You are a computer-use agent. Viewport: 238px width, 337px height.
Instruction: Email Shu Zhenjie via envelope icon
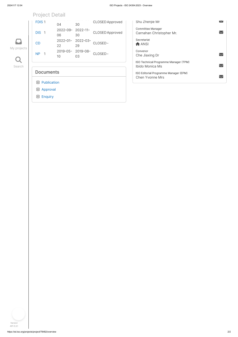coord(221,21)
